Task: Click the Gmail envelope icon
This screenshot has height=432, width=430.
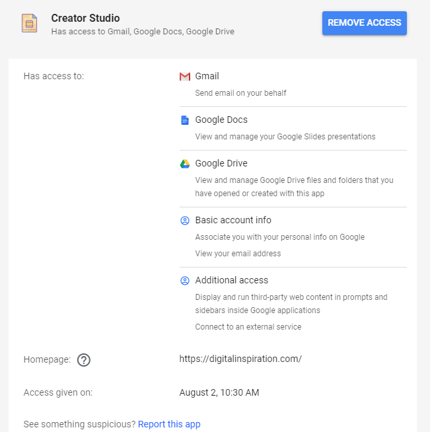Action: click(185, 77)
